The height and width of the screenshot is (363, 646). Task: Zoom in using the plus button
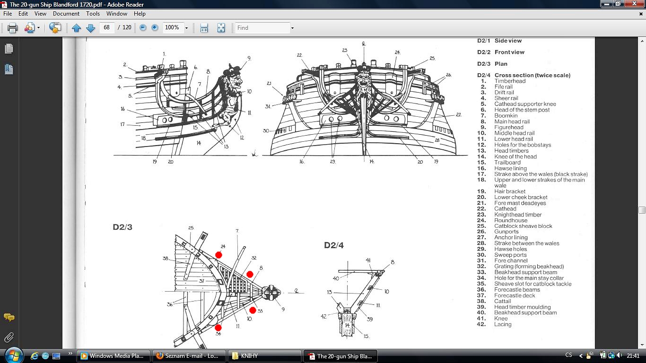tap(155, 28)
